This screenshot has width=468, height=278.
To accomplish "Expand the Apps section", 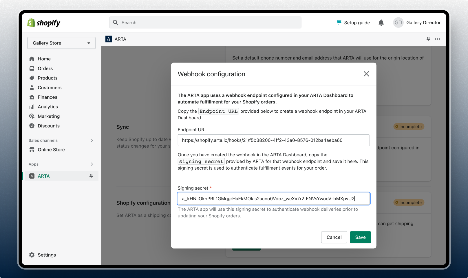I will (x=92, y=164).
